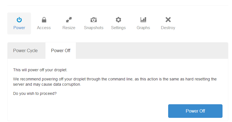Click the Settings gear icon
The width and height of the screenshot is (232, 122).
click(118, 20)
